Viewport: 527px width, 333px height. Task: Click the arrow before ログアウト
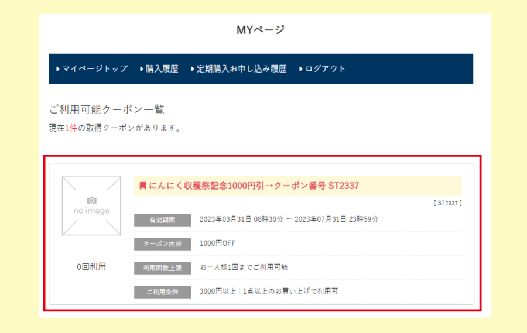[301, 69]
